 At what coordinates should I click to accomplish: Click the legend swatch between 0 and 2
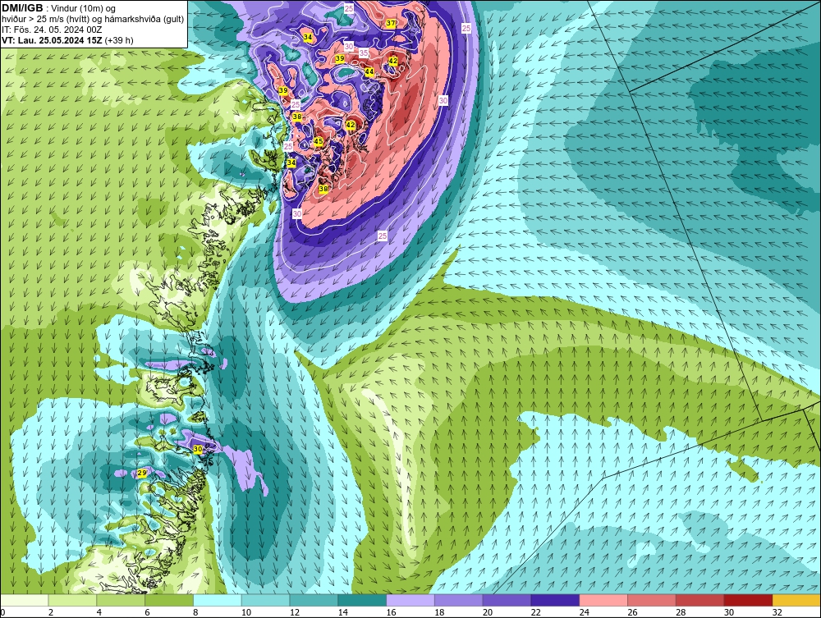[x=25, y=600]
